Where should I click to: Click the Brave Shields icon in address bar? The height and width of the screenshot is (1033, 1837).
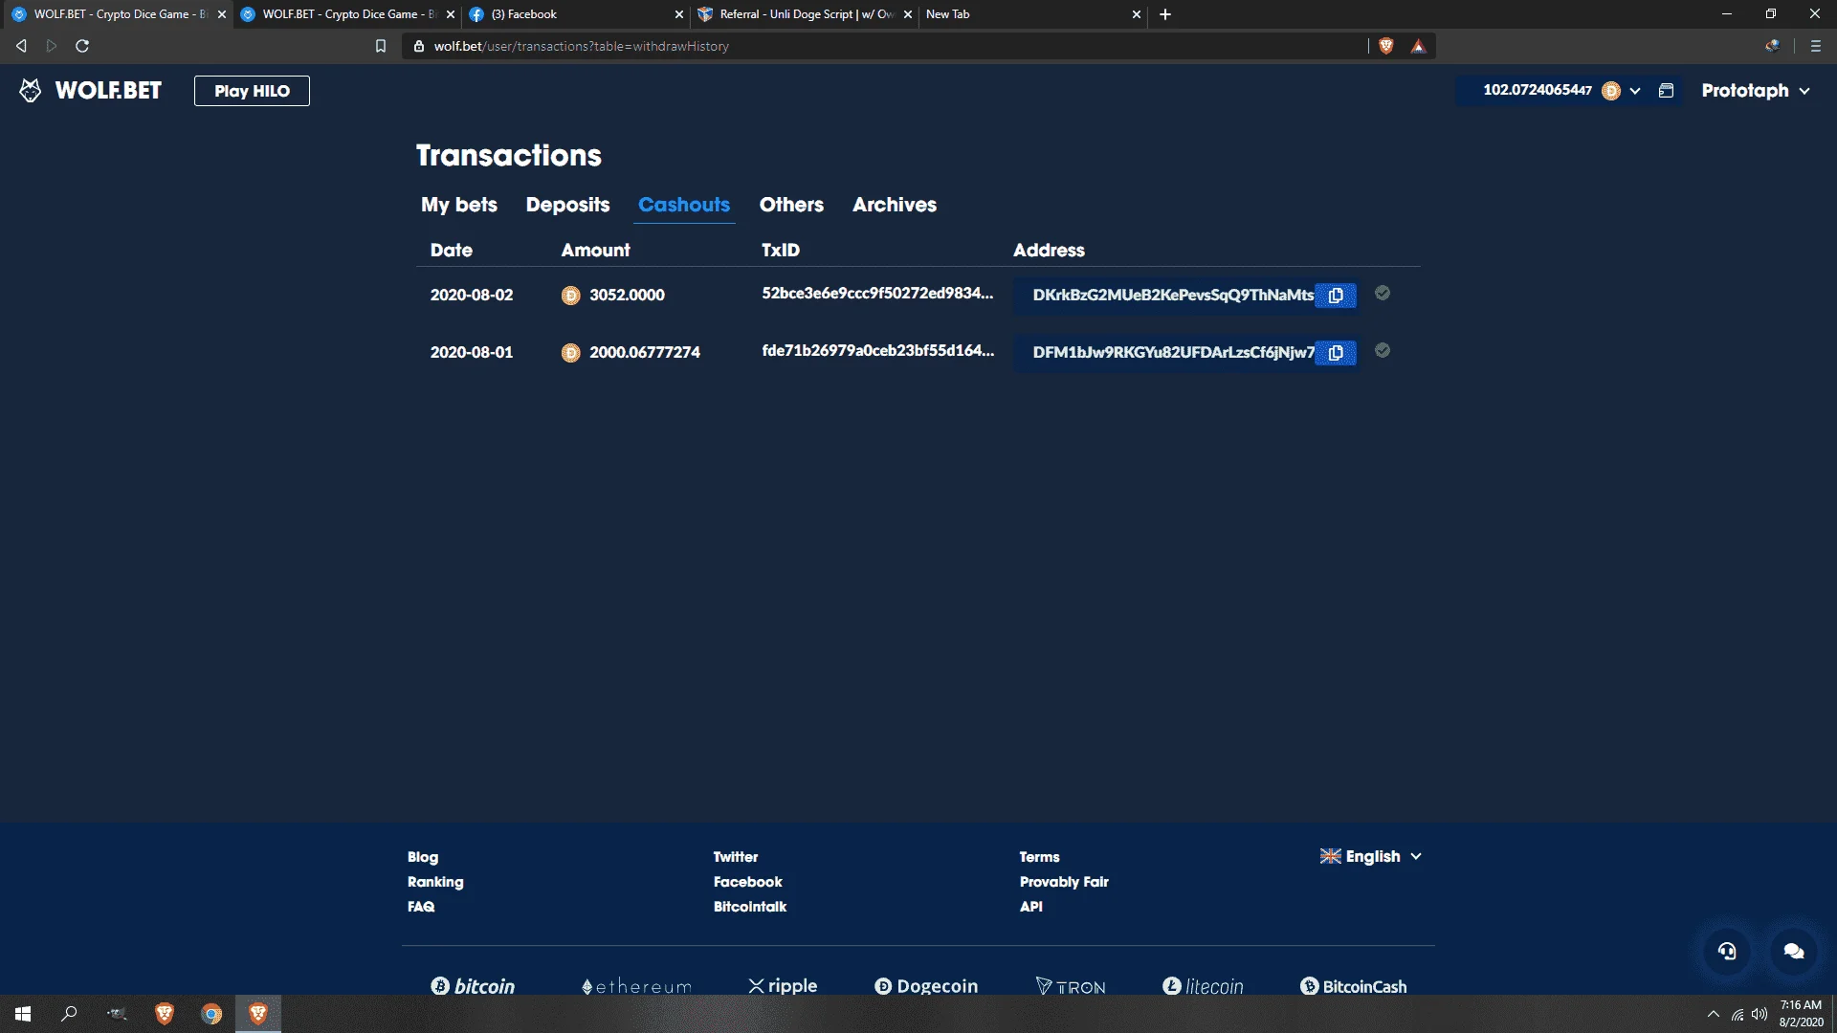1386,46
